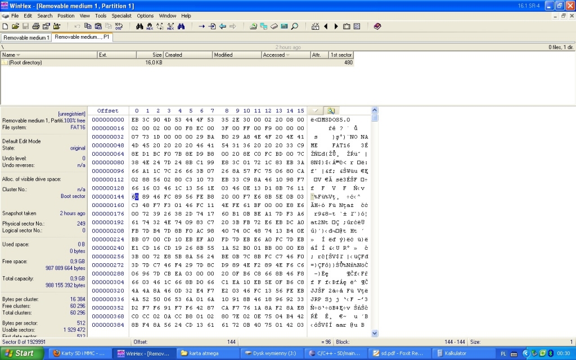Open the Search menu
This screenshot has height=360, width=576.
point(45,16)
